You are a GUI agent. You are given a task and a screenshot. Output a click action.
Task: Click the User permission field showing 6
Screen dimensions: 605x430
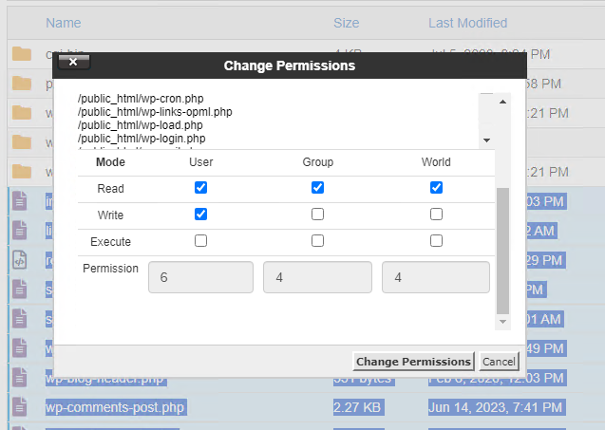pyautogui.click(x=200, y=277)
